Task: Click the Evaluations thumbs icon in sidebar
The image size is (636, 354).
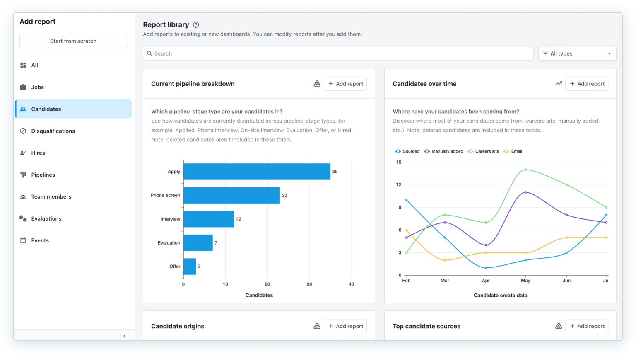Action: tap(23, 218)
